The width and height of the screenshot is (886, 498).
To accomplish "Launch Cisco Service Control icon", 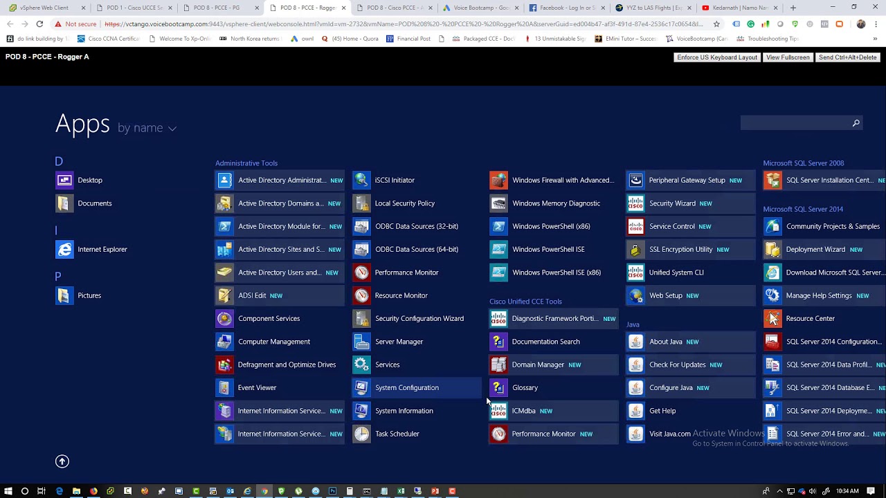I will tap(635, 227).
